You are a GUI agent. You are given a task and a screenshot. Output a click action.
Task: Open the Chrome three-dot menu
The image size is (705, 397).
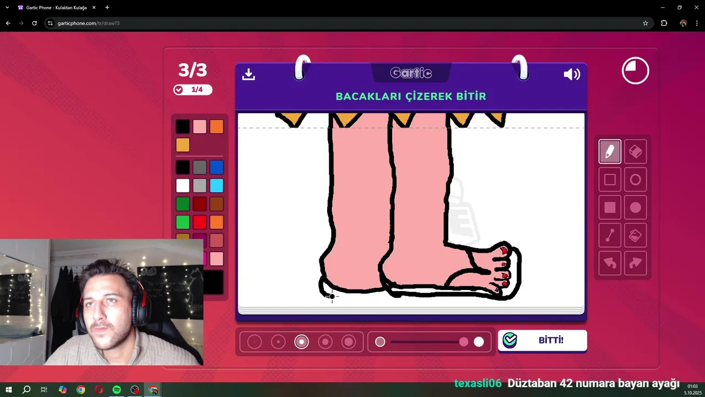[x=697, y=23]
